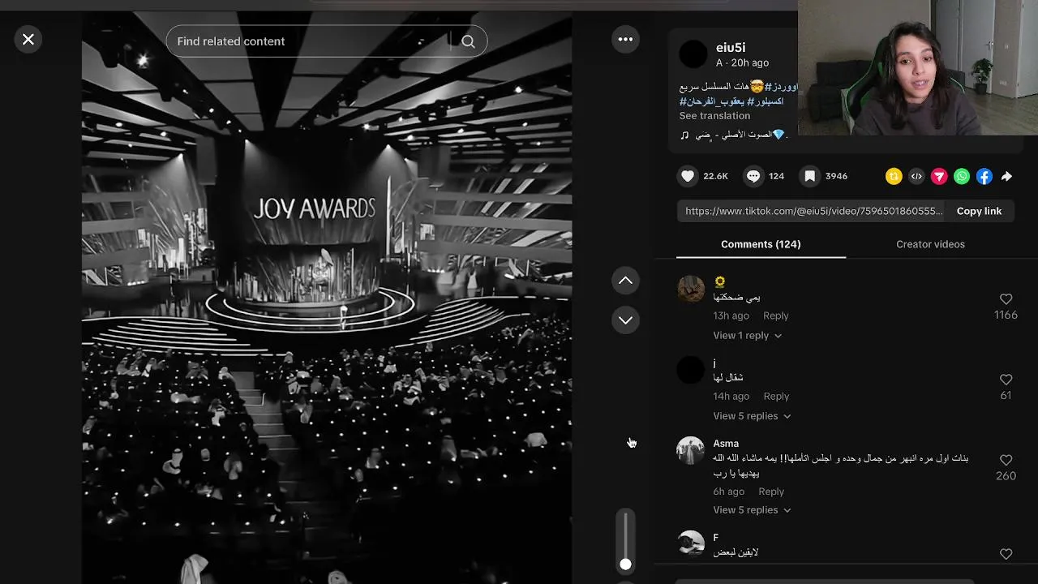This screenshot has width=1038, height=584.
Task: Click the embed code icon
Action: [x=916, y=176]
